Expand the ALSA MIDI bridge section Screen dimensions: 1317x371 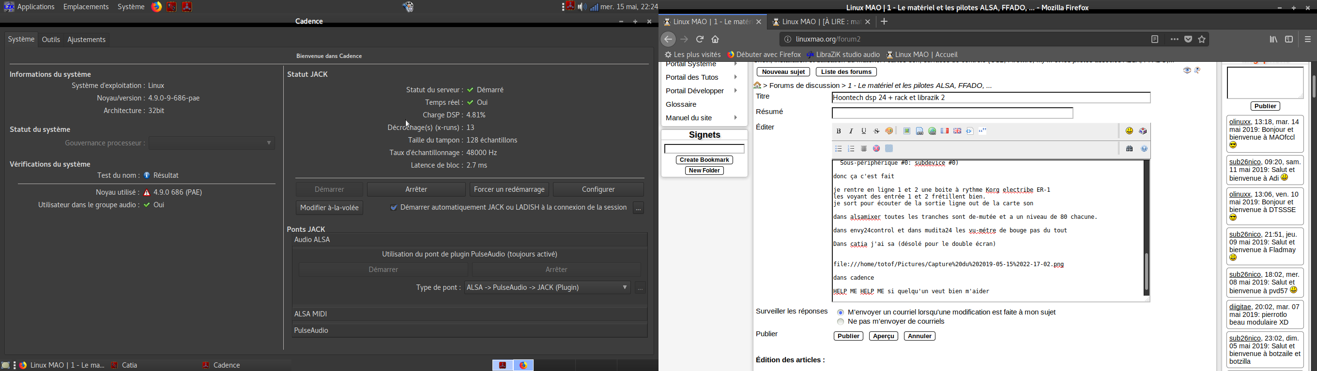[470, 314]
